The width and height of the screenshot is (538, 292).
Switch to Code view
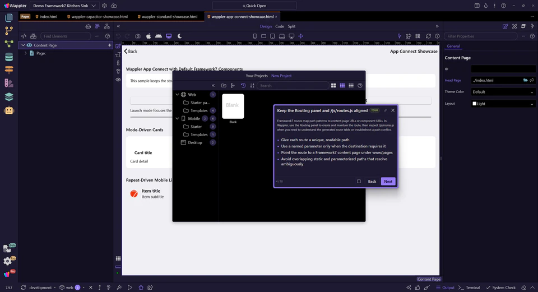coord(280,26)
